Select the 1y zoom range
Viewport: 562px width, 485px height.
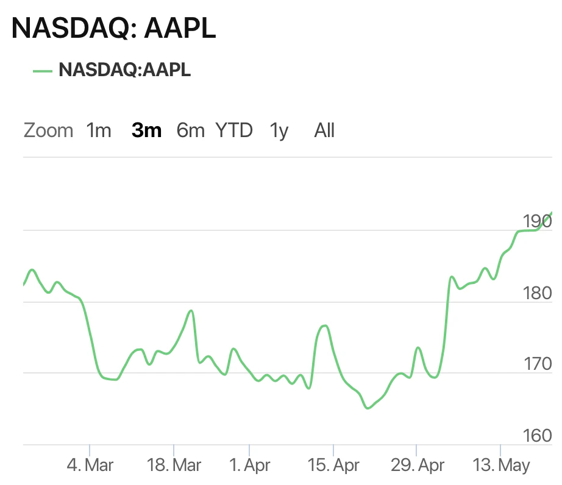279,130
